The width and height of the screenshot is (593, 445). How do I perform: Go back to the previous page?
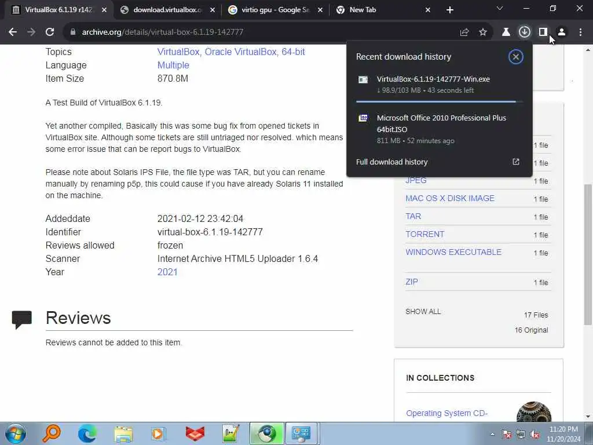(13, 32)
